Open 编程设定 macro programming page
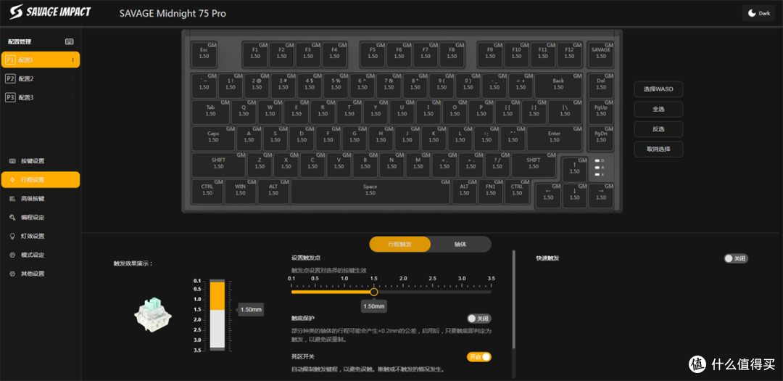783x381 pixels. coord(40,218)
